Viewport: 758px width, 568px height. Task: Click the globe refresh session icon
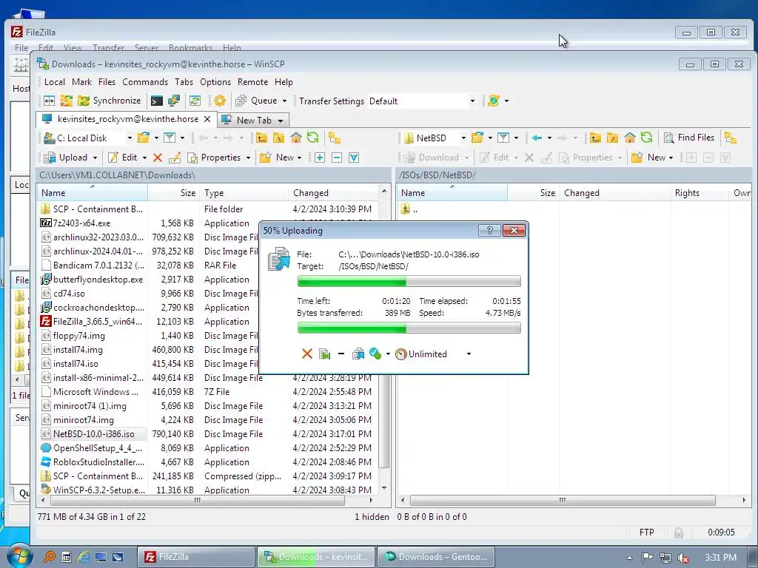(494, 101)
